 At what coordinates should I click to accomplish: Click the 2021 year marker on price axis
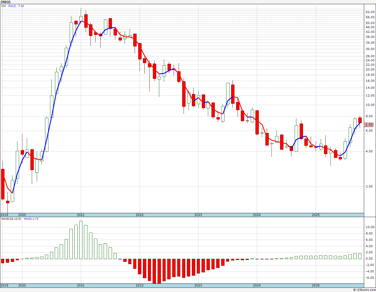[x=81, y=215]
